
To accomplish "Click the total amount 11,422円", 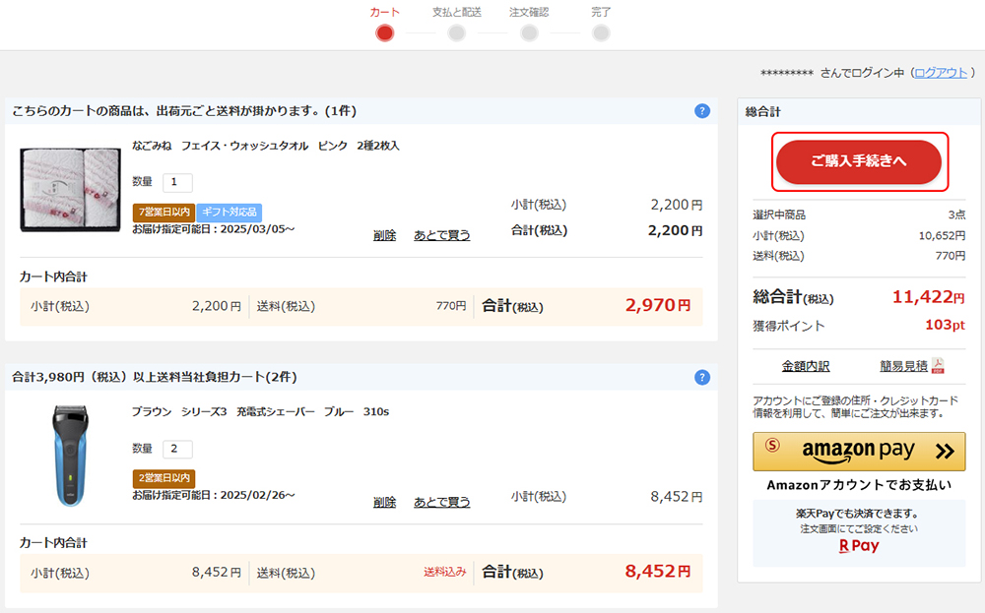I will pos(929,297).
